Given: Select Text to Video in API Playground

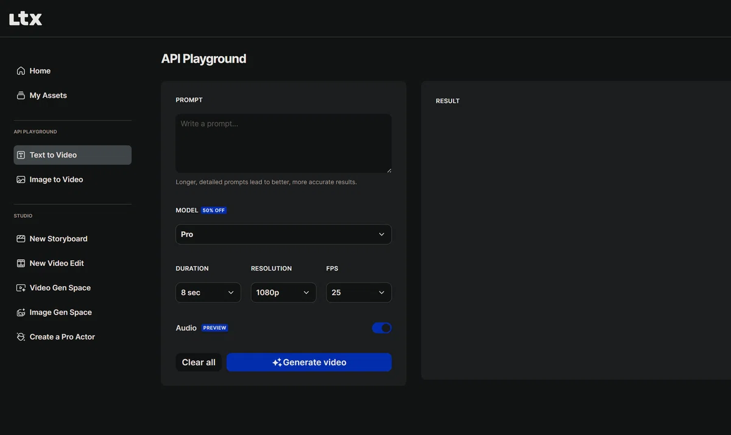Looking at the screenshot, I should pos(72,155).
